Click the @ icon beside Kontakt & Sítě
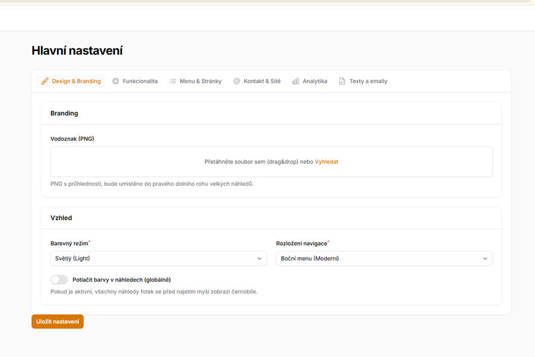The image size is (535, 357). [x=237, y=81]
